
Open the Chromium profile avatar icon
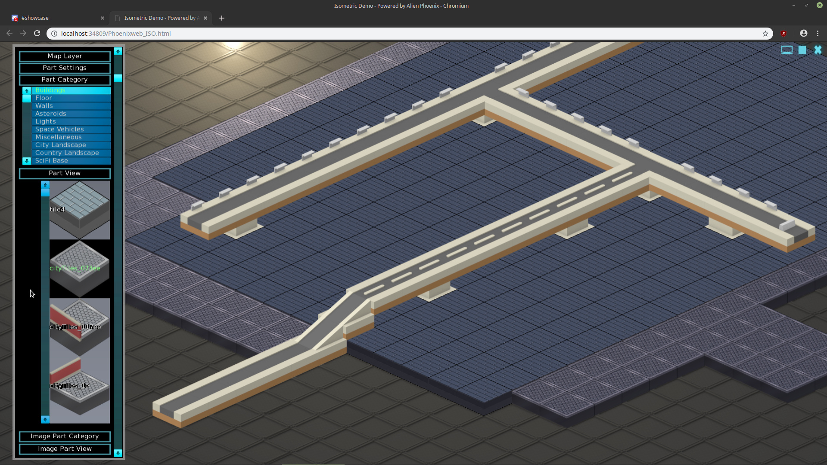(x=803, y=33)
